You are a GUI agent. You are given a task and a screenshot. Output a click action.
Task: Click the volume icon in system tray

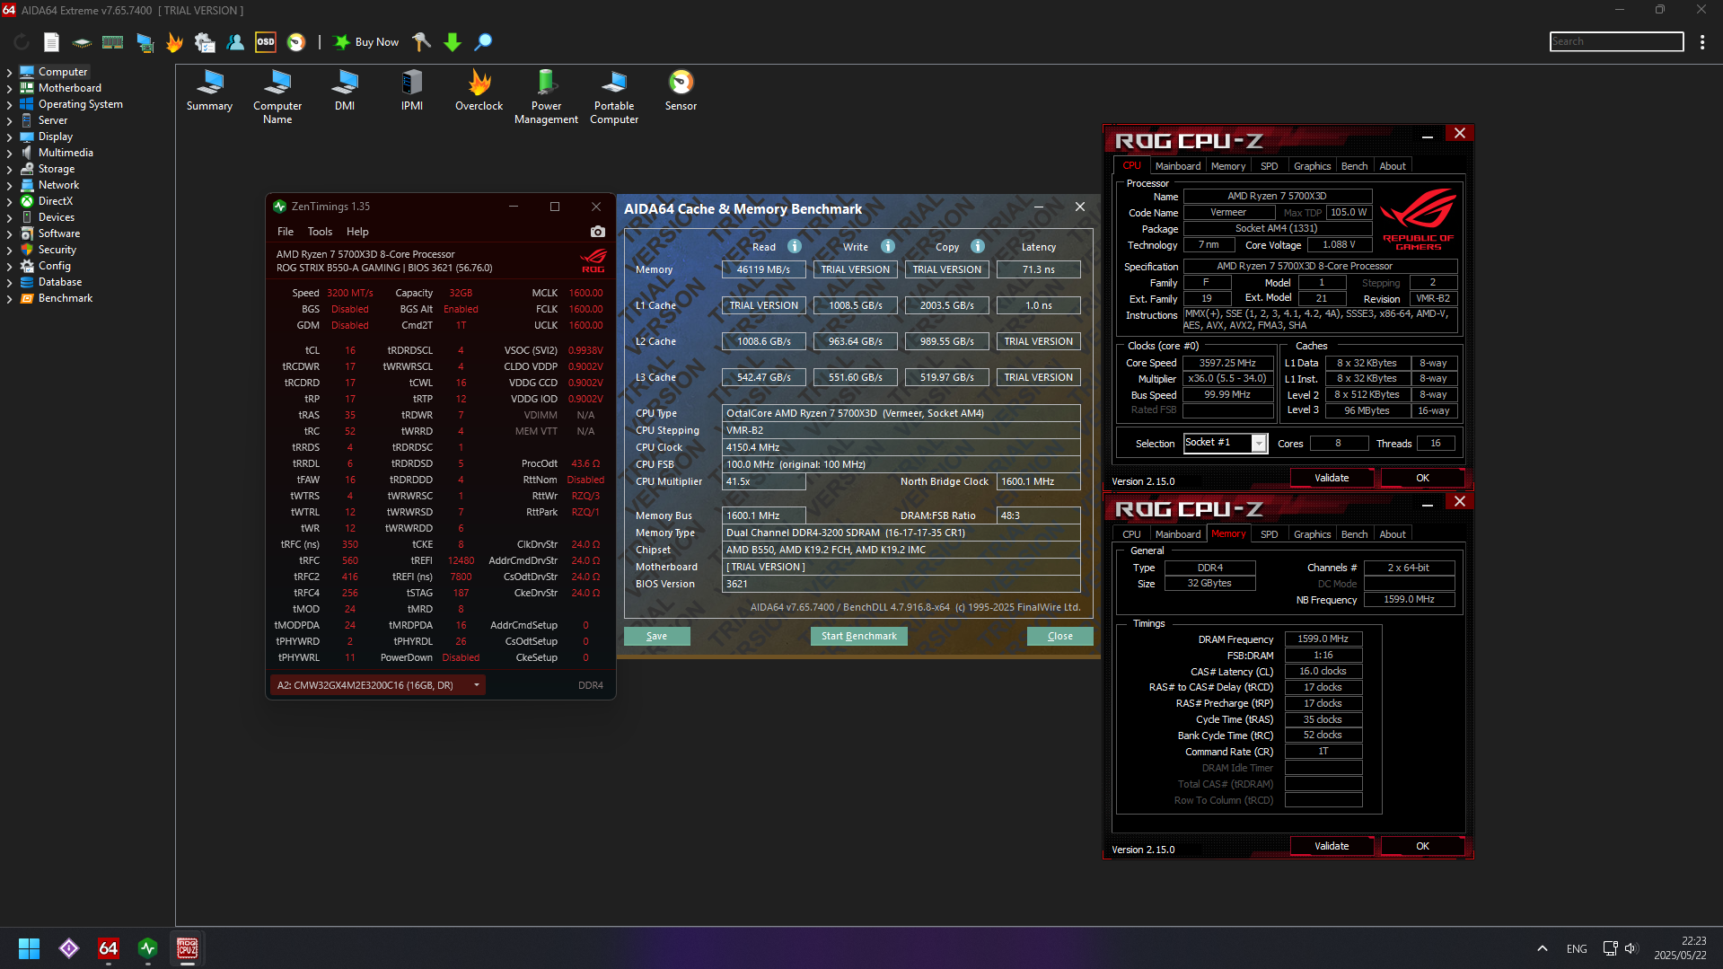[x=1631, y=948]
